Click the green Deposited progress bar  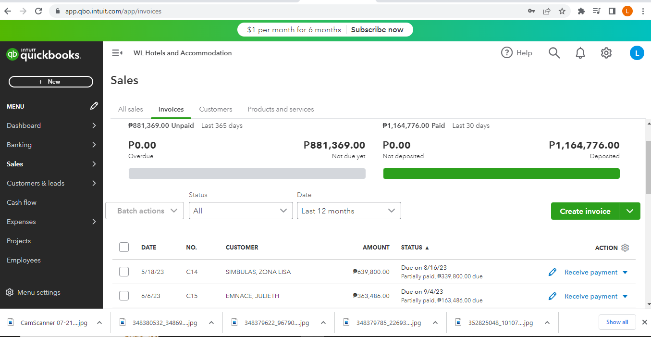click(501, 174)
